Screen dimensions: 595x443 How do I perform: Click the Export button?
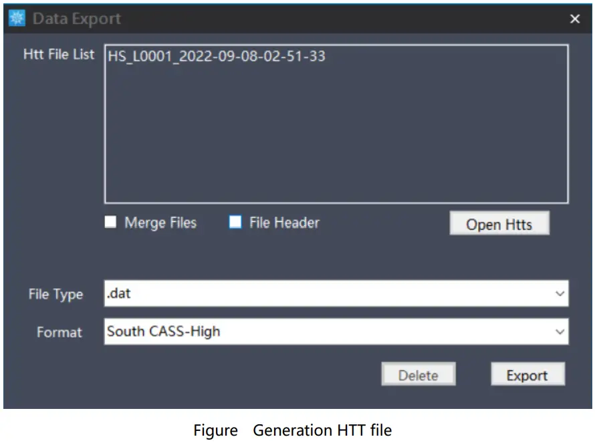(528, 374)
